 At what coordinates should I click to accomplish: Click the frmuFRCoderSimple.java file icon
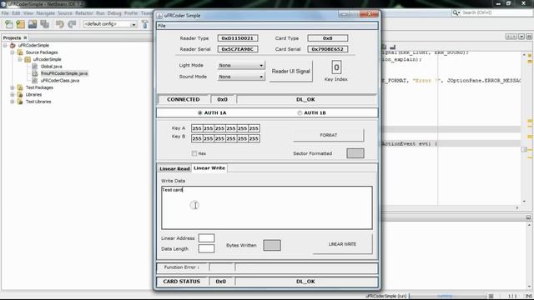coord(35,73)
